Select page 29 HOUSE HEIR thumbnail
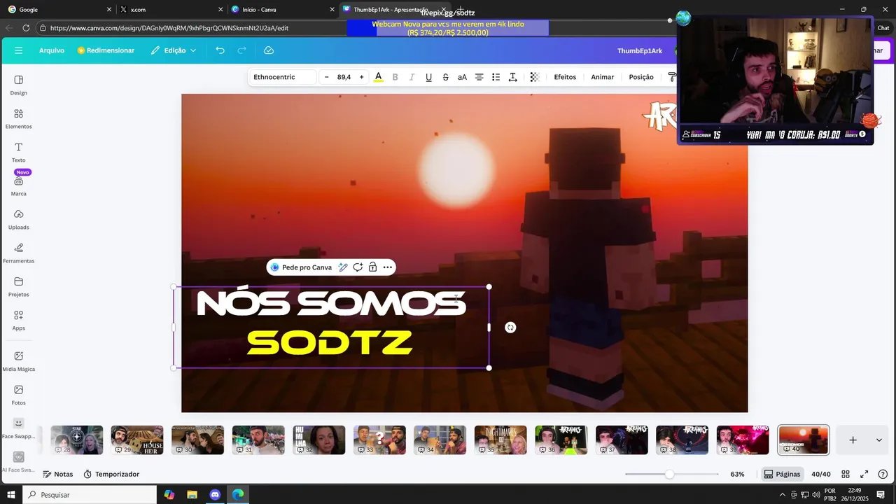 (137, 440)
